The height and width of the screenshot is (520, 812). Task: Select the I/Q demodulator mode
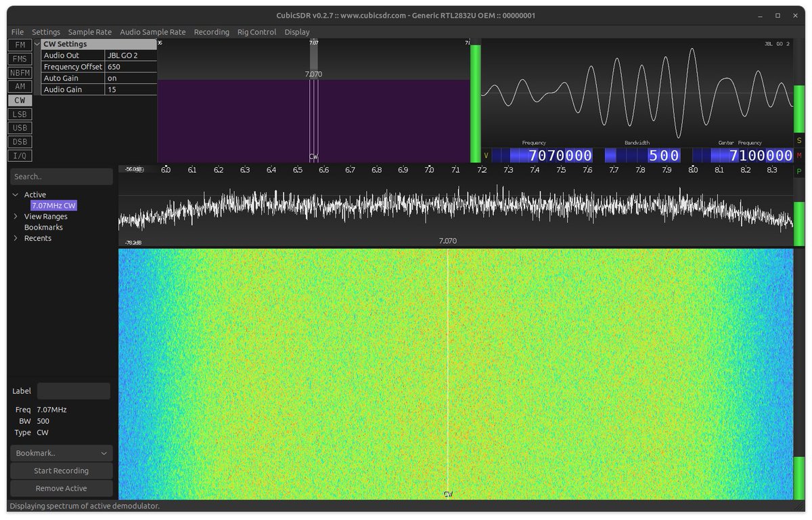20,156
